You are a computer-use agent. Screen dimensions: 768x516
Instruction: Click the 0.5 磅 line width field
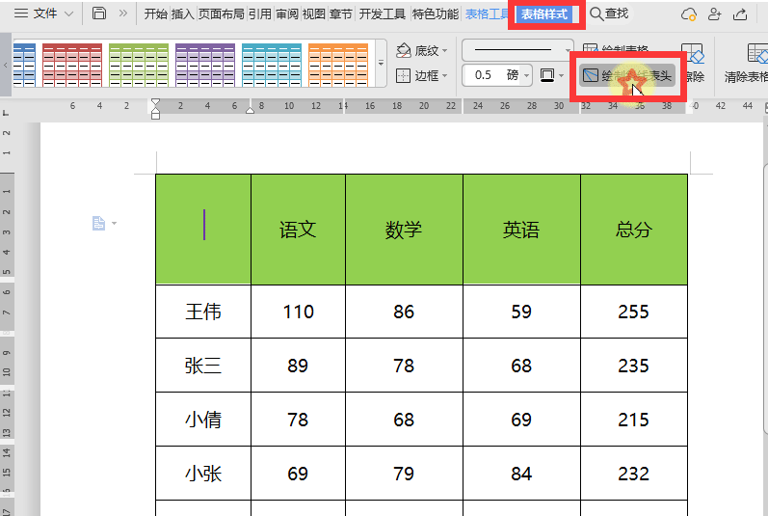pyautogui.click(x=492, y=75)
